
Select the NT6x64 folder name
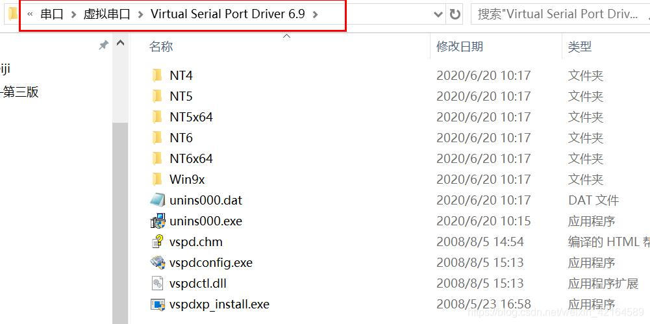pos(191,158)
